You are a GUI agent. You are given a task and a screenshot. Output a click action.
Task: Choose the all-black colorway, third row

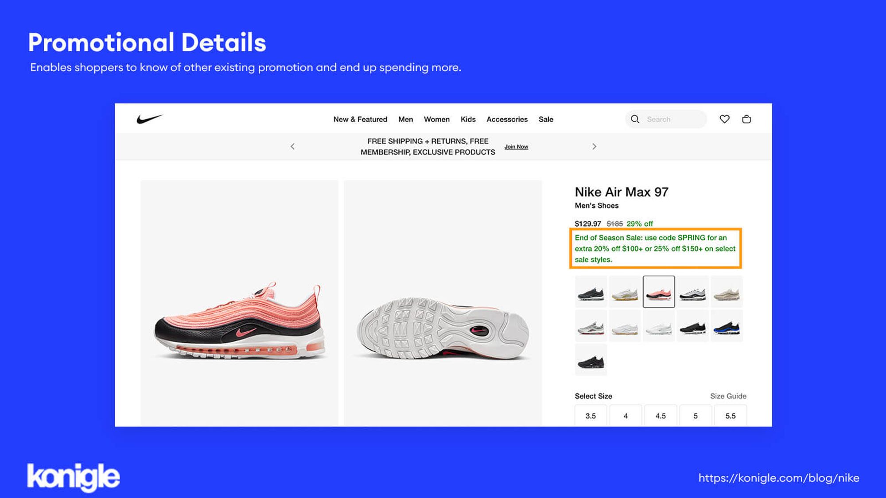[x=591, y=360]
